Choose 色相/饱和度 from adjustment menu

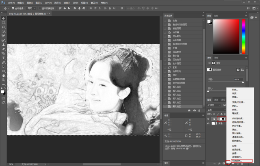click(x=238, y=122)
